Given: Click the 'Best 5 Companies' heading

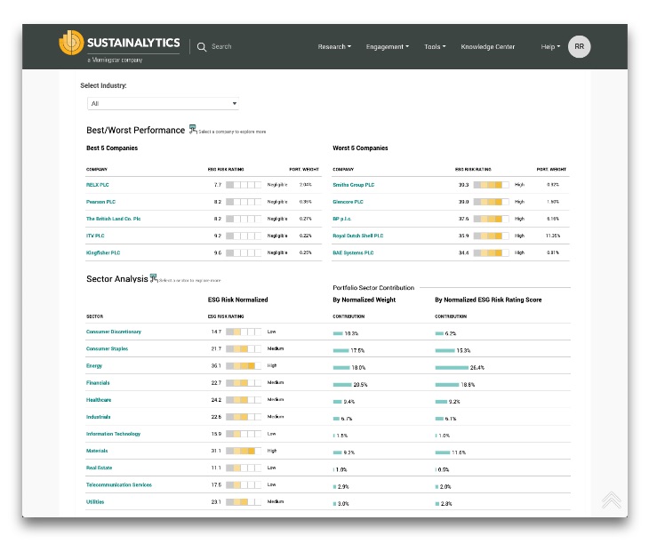Looking at the screenshot, I should coord(112,148).
